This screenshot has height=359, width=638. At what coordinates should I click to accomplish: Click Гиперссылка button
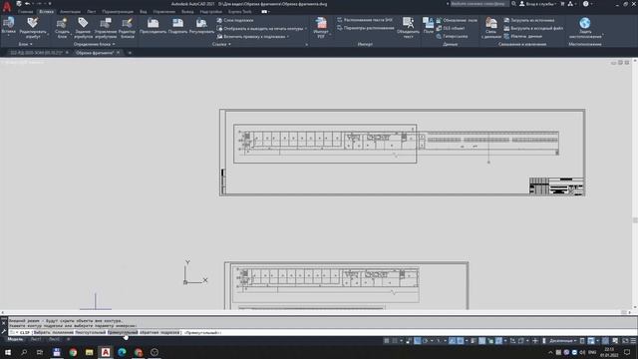coord(452,36)
